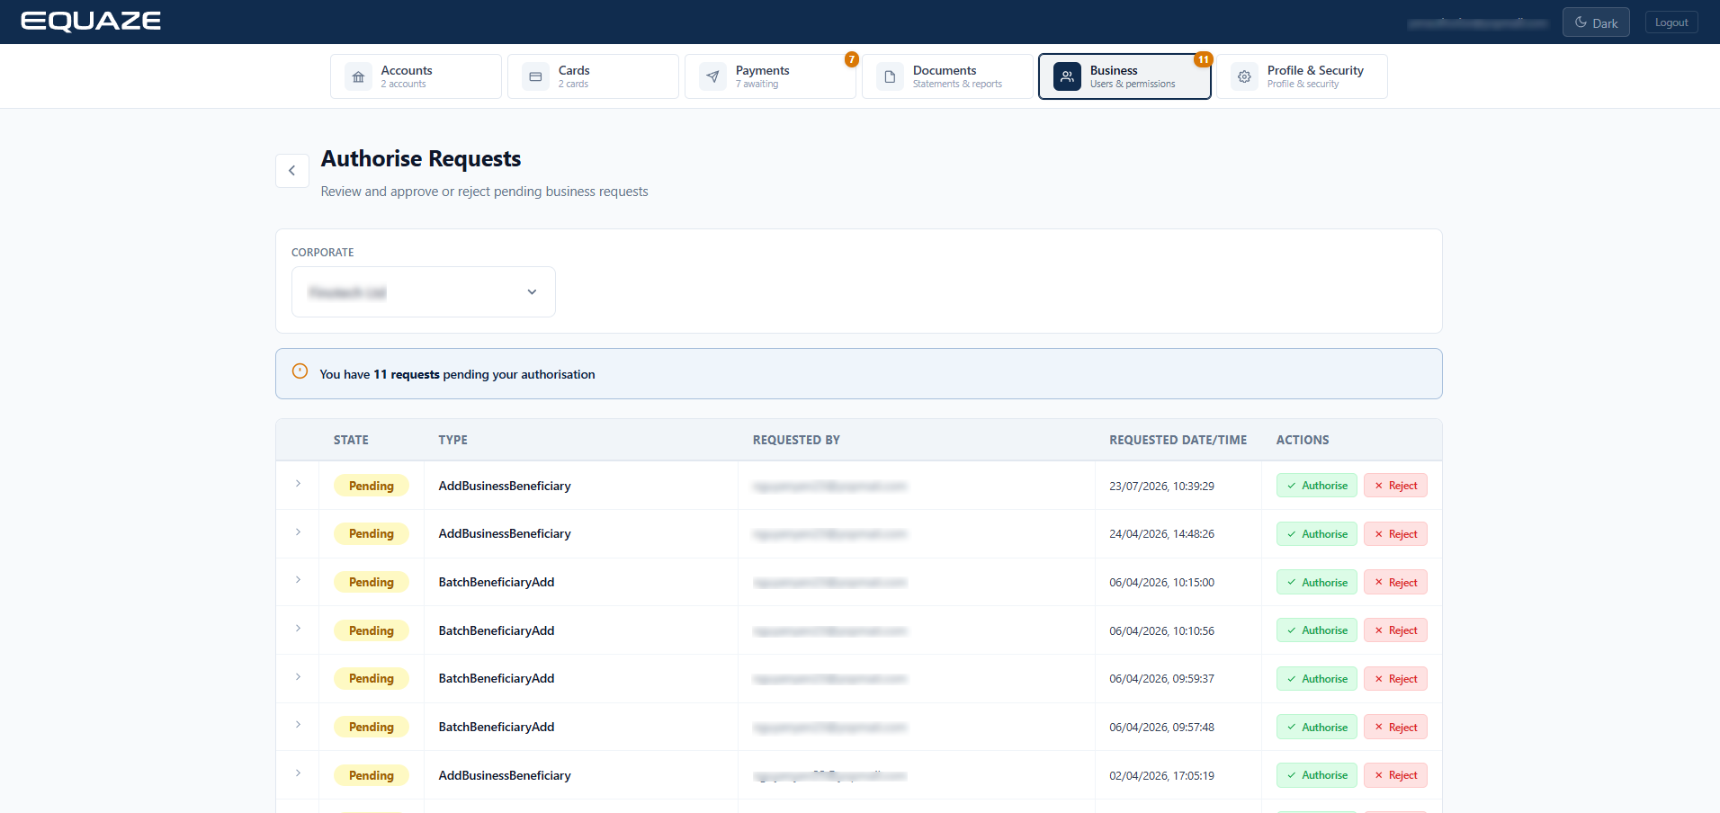Click the Payments 7 notification badge

click(x=852, y=59)
